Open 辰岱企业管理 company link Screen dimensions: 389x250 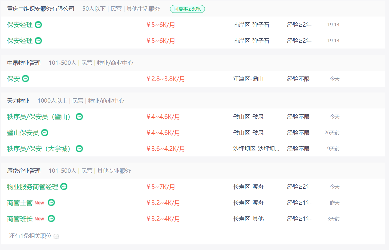click(24, 171)
